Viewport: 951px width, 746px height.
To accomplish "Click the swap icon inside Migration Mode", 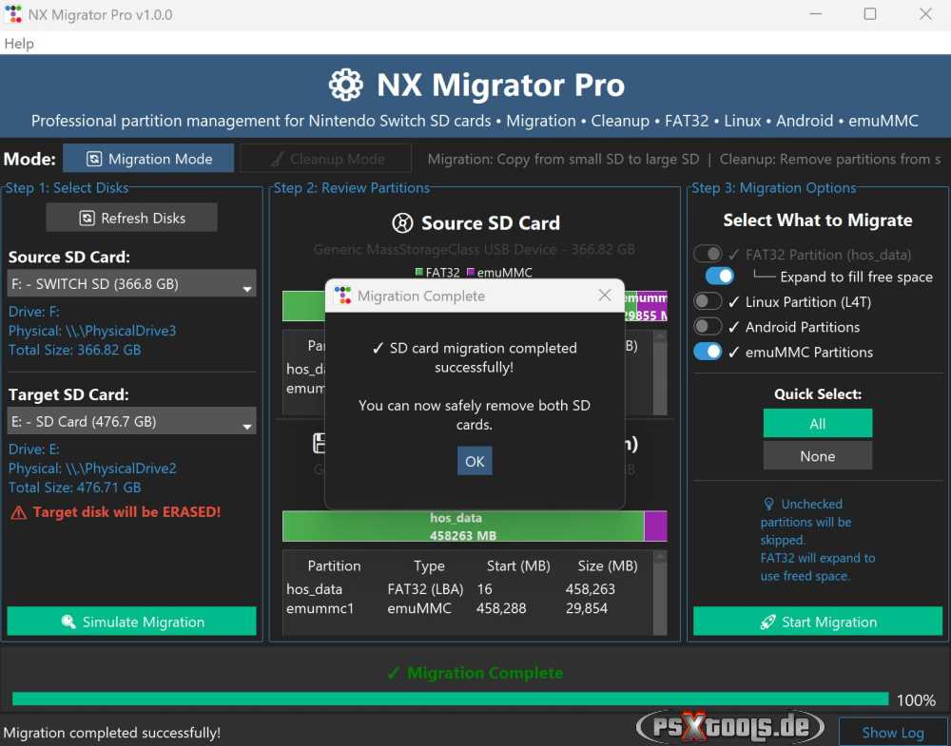I will 96,159.
